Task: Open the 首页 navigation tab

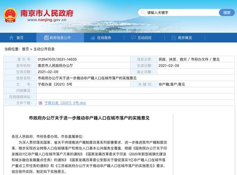Action: coord(18,38)
